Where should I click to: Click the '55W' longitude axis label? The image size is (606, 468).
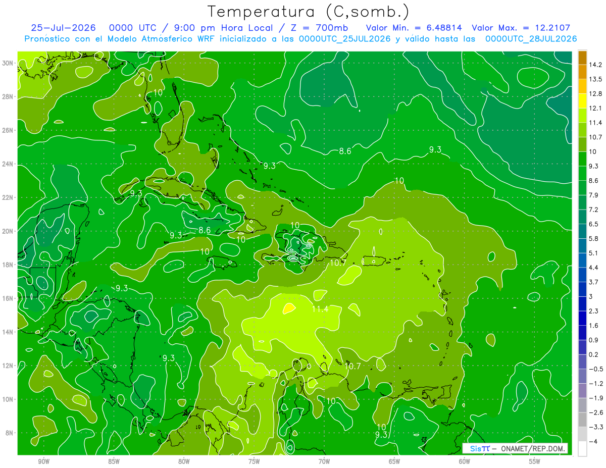coord(535,461)
